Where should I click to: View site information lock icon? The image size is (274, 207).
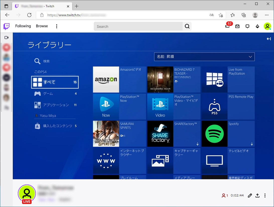point(42,15)
